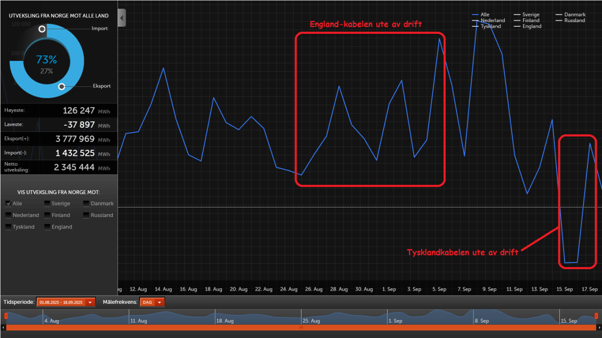Click the Alle legend line icon
602x338 pixels.
[x=475, y=15]
